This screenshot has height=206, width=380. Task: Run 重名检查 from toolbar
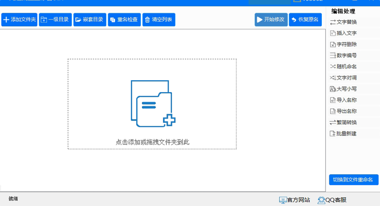click(x=124, y=20)
